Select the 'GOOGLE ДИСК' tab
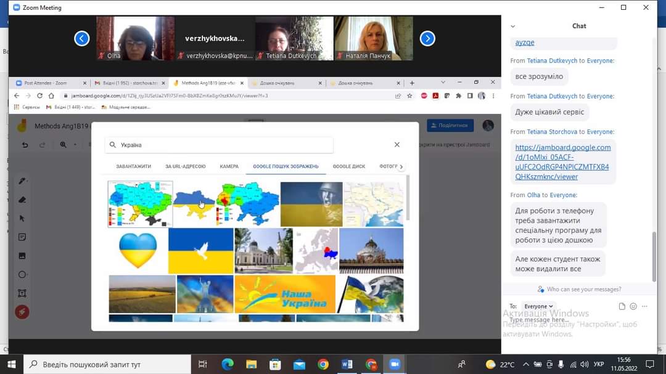This screenshot has width=666, height=374. click(349, 166)
